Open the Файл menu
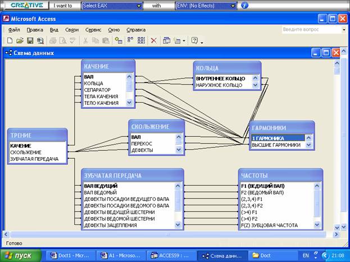350x262 pixels. (x=14, y=30)
